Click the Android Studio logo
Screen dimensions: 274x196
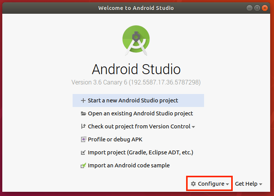click(x=136, y=40)
